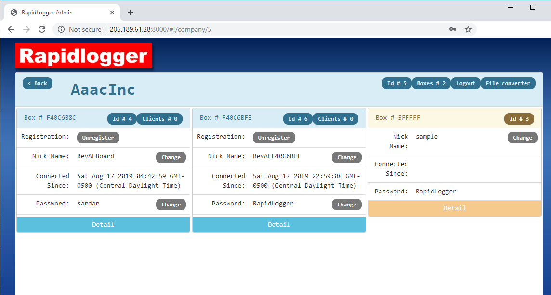Open the File converter page
The image size is (551, 295).
pos(508,83)
